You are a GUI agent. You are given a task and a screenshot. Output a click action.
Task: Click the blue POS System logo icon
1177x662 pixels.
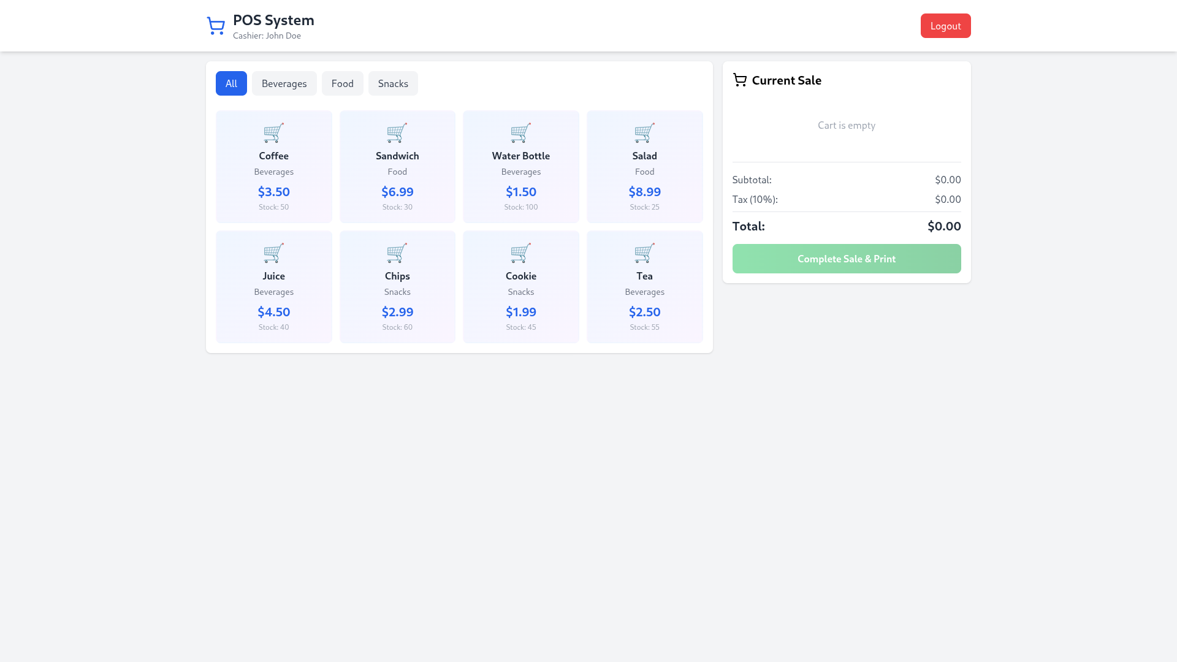coord(216,26)
